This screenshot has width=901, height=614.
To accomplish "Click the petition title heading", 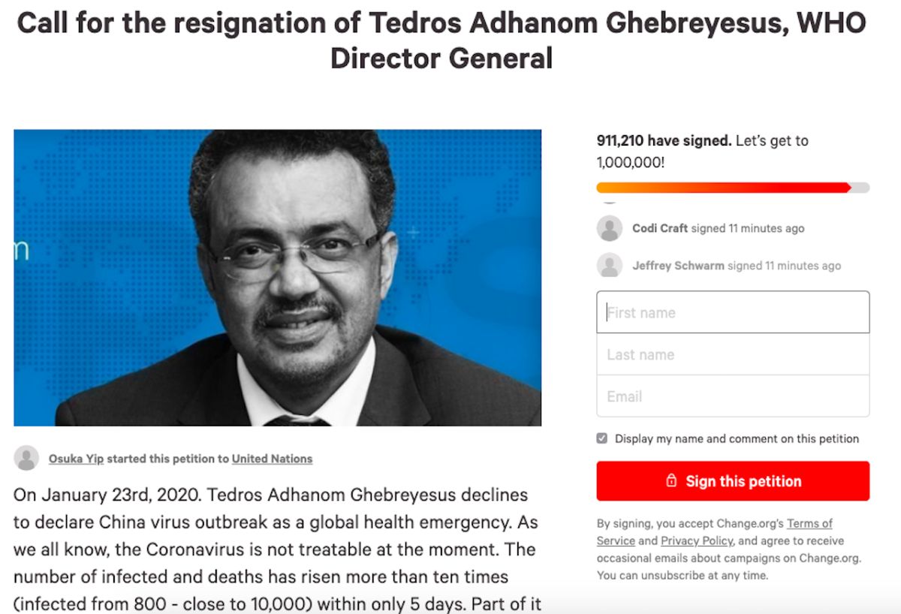I will pyautogui.click(x=441, y=41).
